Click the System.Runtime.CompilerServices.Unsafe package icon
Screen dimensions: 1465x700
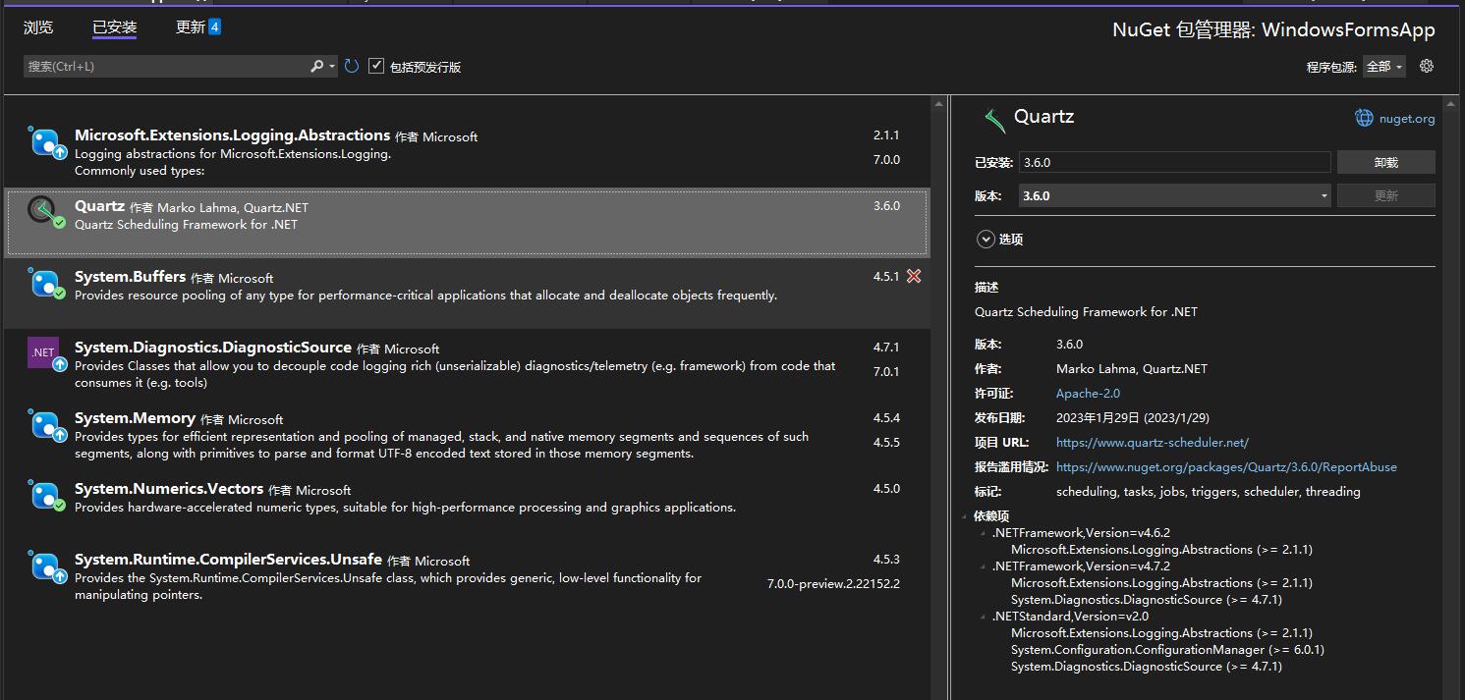coord(46,566)
